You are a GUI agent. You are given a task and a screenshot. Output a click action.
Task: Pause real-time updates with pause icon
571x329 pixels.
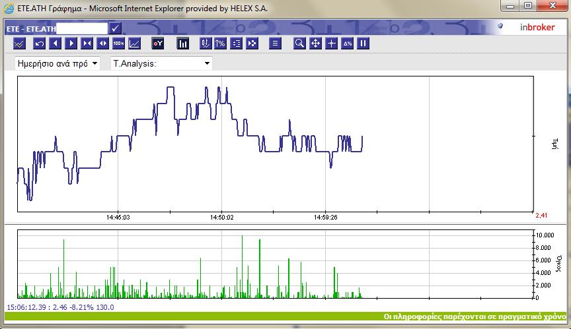(x=363, y=44)
